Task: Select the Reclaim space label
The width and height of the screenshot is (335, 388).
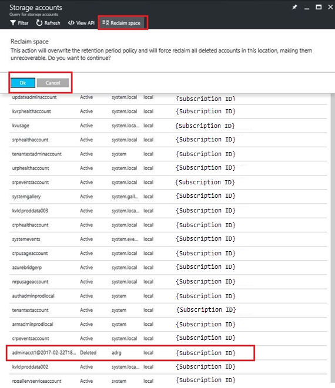Action: (125, 23)
